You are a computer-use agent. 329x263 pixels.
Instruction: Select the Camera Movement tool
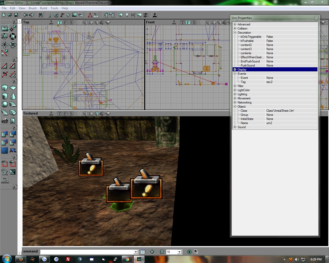[5, 28]
